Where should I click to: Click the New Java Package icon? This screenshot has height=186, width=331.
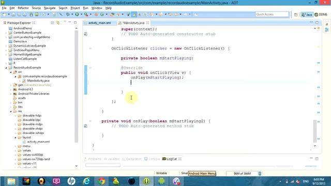click(x=96, y=14)
